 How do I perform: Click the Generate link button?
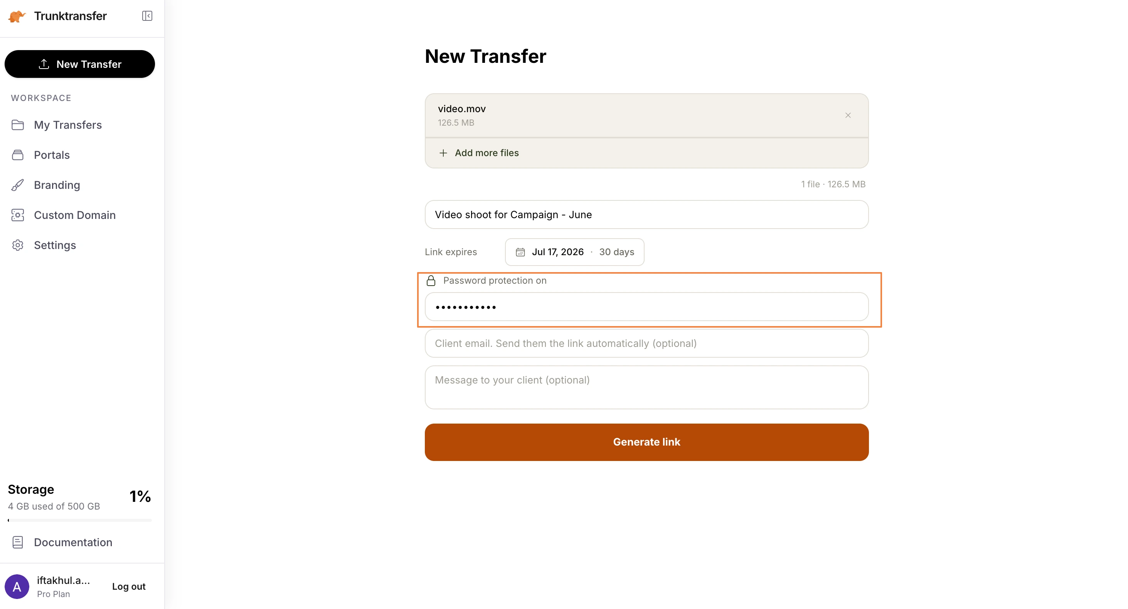646,442
